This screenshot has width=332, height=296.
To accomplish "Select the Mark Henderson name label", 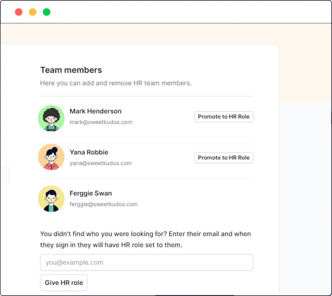I will coord(95,111).
